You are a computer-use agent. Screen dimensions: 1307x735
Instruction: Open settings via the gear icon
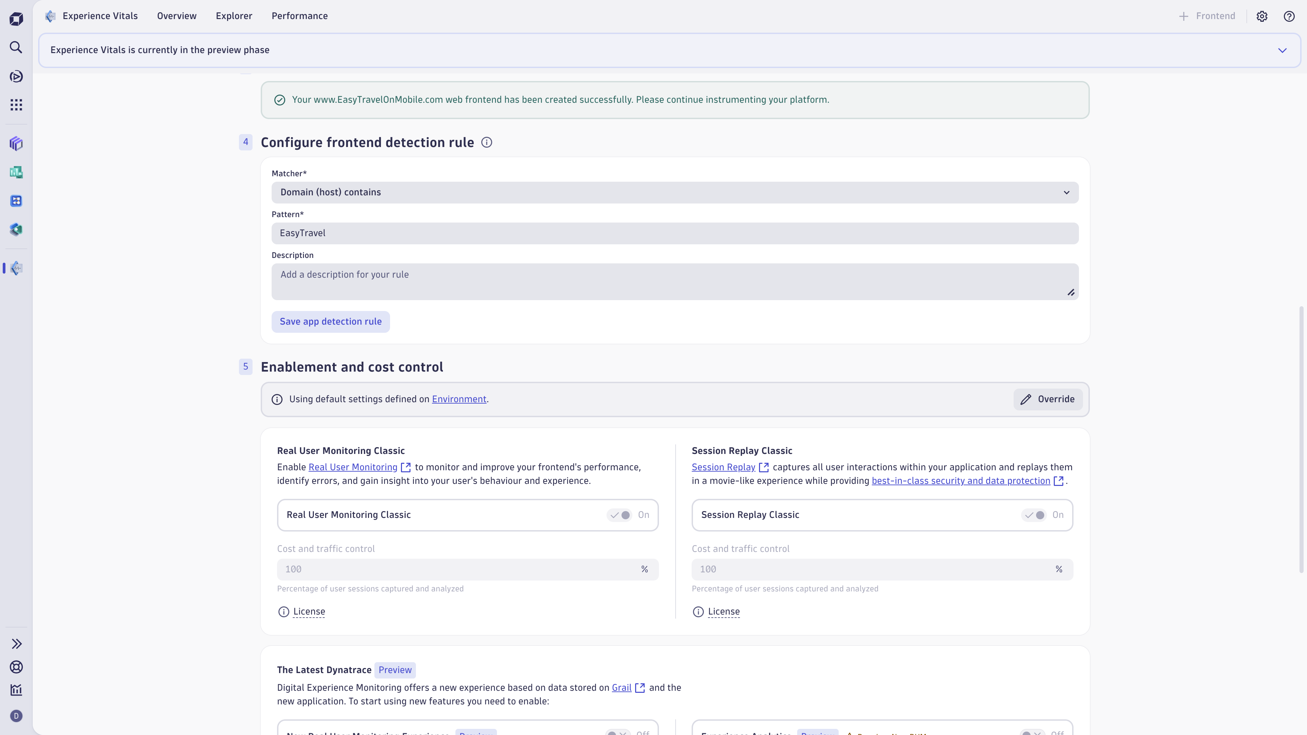click(1262, 16)
